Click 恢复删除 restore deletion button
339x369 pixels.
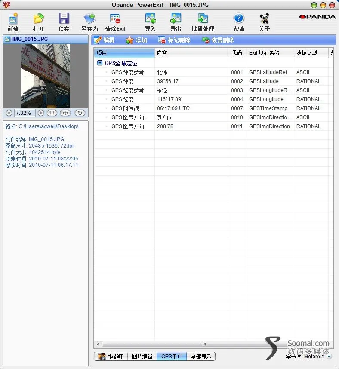click(x=218, y=40)
